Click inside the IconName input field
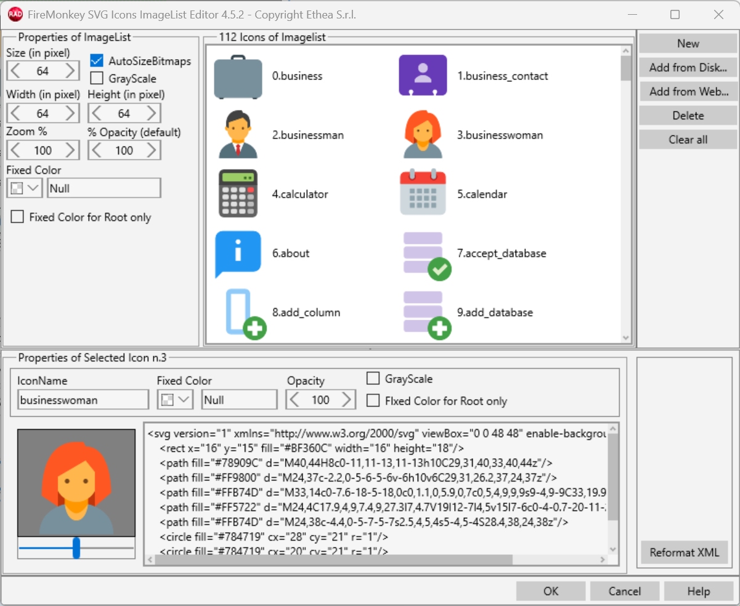The width and height of the screenshot is (740, 606). pos(83,400)
